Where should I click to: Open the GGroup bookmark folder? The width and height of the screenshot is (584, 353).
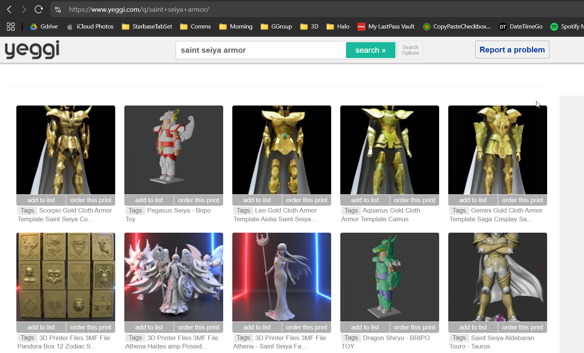(x=276, y=27)
